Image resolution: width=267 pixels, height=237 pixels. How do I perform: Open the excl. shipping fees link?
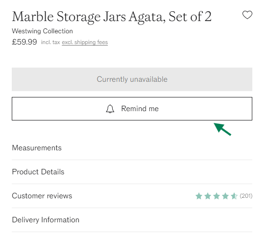coord(85,42)
